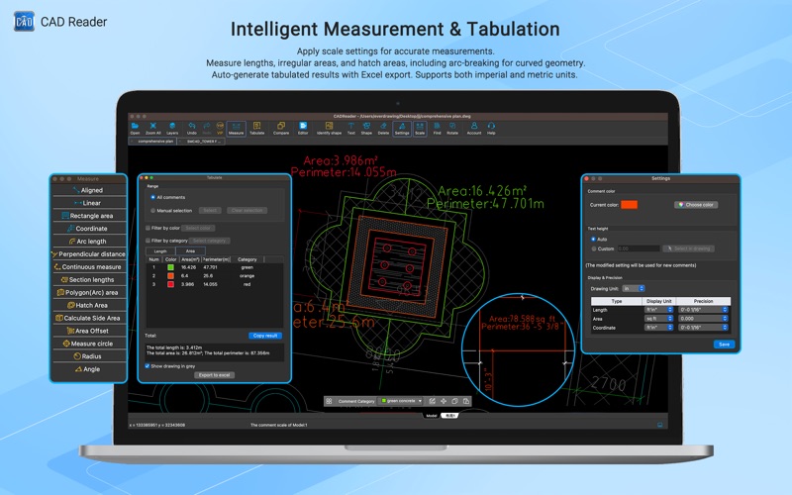Open Settings from the toolbar

pyautogui.click(x=402, y=128)
